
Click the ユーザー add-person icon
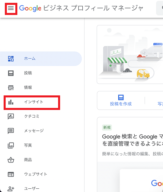11,189
